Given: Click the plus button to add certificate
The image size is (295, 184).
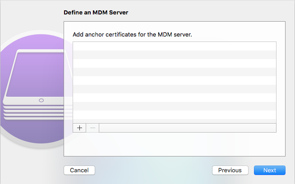Looking at the screenshot, I should 79,128.
